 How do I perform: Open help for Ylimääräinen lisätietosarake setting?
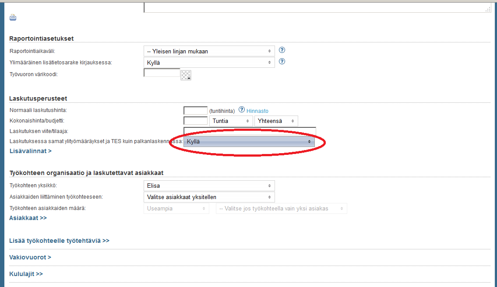pos(282,62)
